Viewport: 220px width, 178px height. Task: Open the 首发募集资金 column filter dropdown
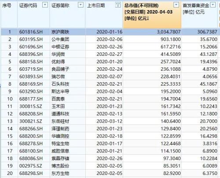coord(213,5)
